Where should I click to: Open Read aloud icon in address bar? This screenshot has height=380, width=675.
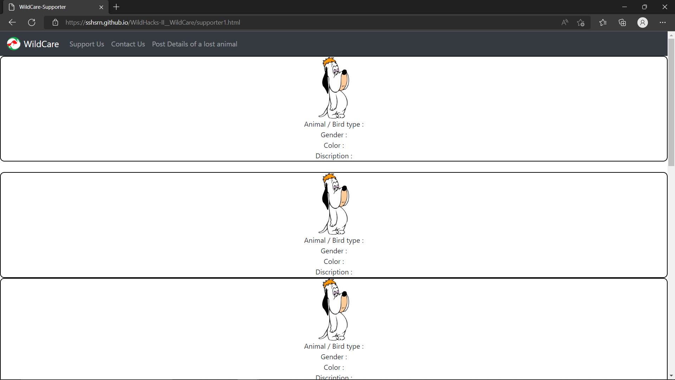coord(565,23)
